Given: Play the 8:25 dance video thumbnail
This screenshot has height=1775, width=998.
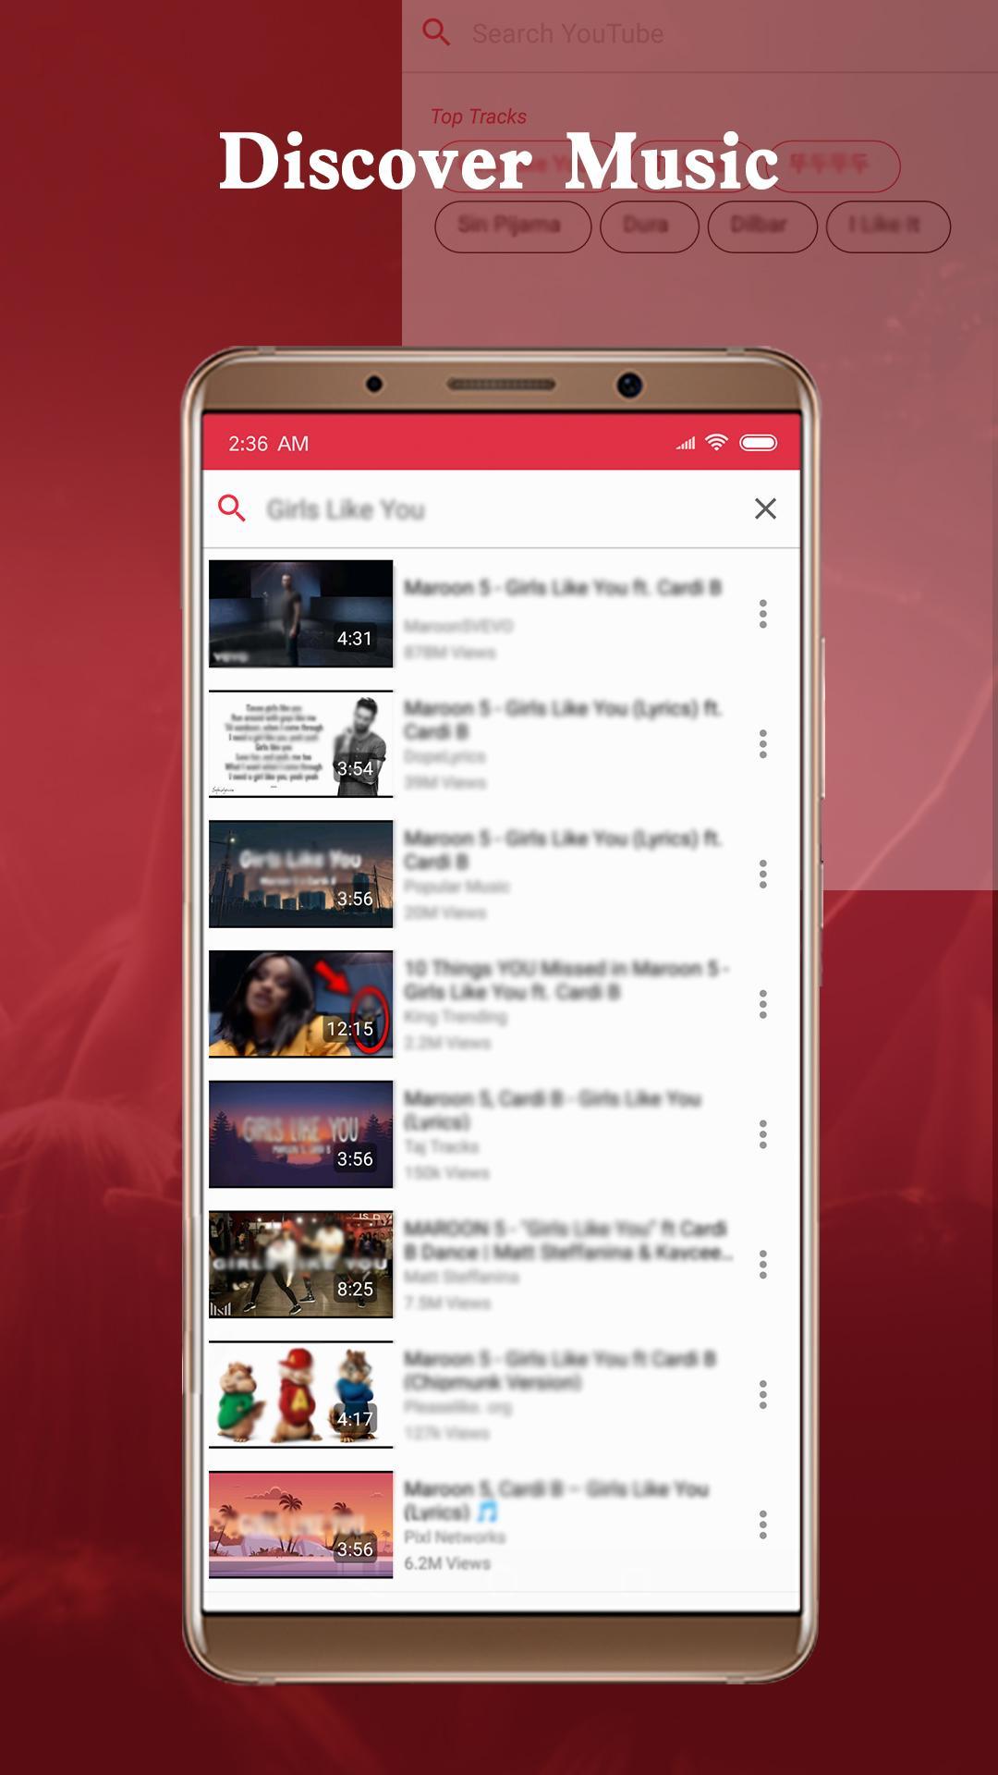Looking at the screenshot, I should (301, 1265).
